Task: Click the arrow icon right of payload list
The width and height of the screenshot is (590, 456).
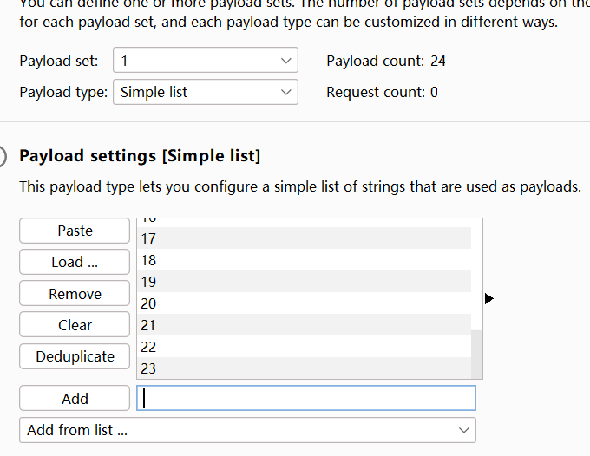Action: pos(488,299)
